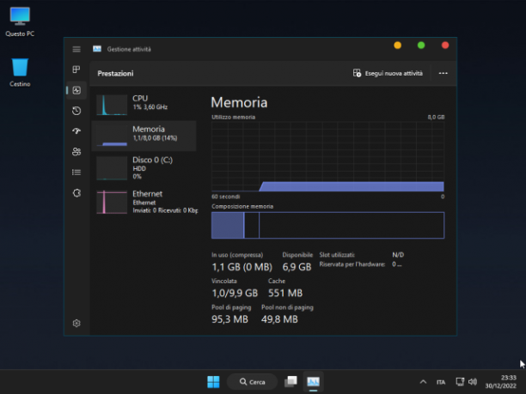Click the 551 MB cache value

pos(285,294)
